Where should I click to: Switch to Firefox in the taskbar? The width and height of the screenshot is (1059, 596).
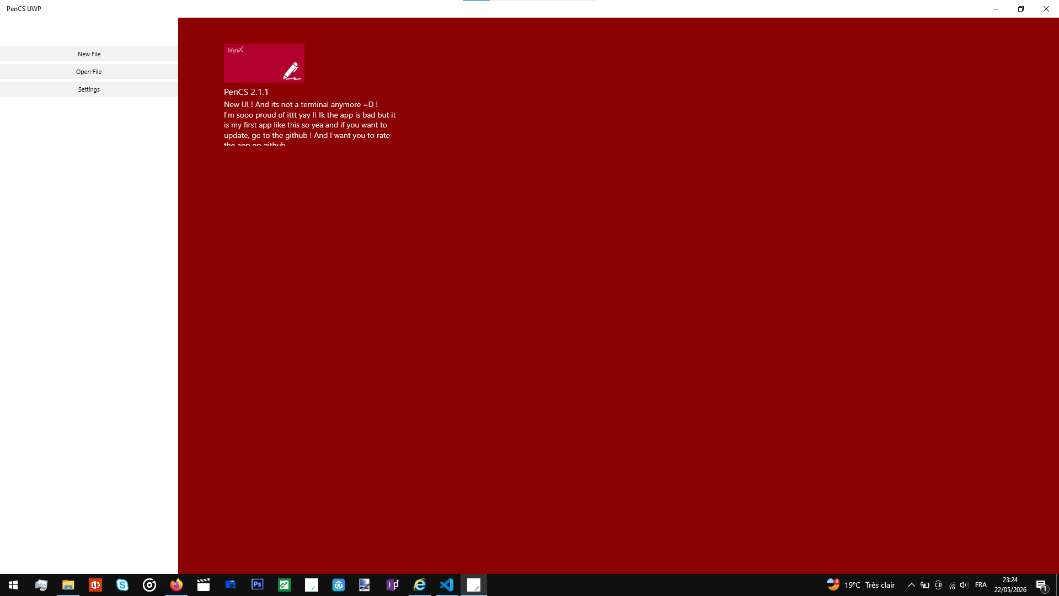pos(176,585)
